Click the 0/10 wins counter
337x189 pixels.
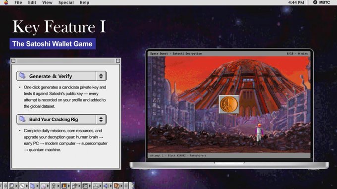point(297,53)
